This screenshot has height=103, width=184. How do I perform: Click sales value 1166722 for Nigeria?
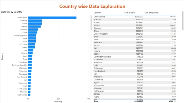tap(139, 51)
